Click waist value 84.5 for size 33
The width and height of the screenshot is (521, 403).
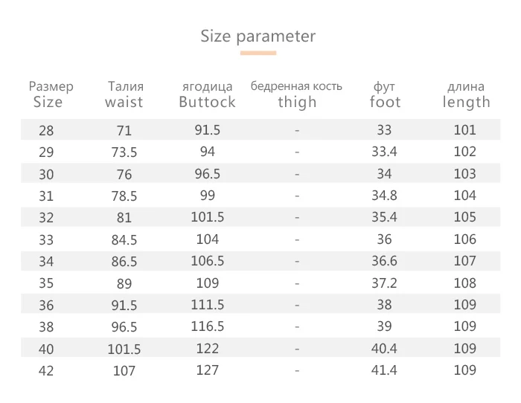(124, 239)
